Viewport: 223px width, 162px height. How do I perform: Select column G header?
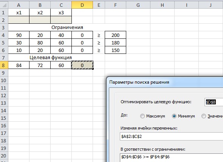pyautogui.click(x=138, y=5)
